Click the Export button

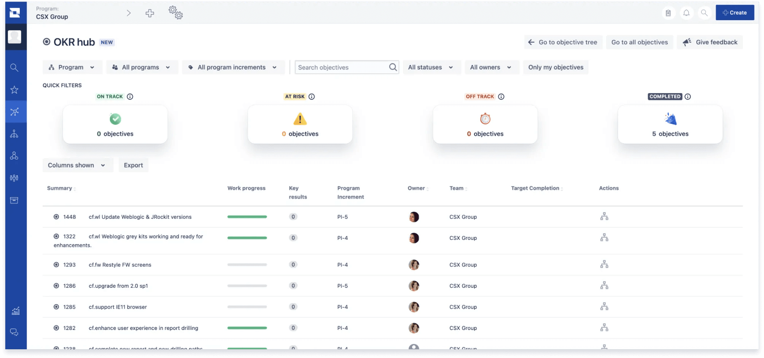133,165
